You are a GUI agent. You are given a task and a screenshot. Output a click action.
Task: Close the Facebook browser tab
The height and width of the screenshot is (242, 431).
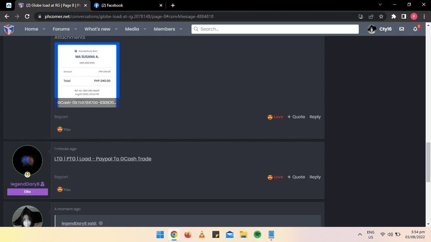161,5
